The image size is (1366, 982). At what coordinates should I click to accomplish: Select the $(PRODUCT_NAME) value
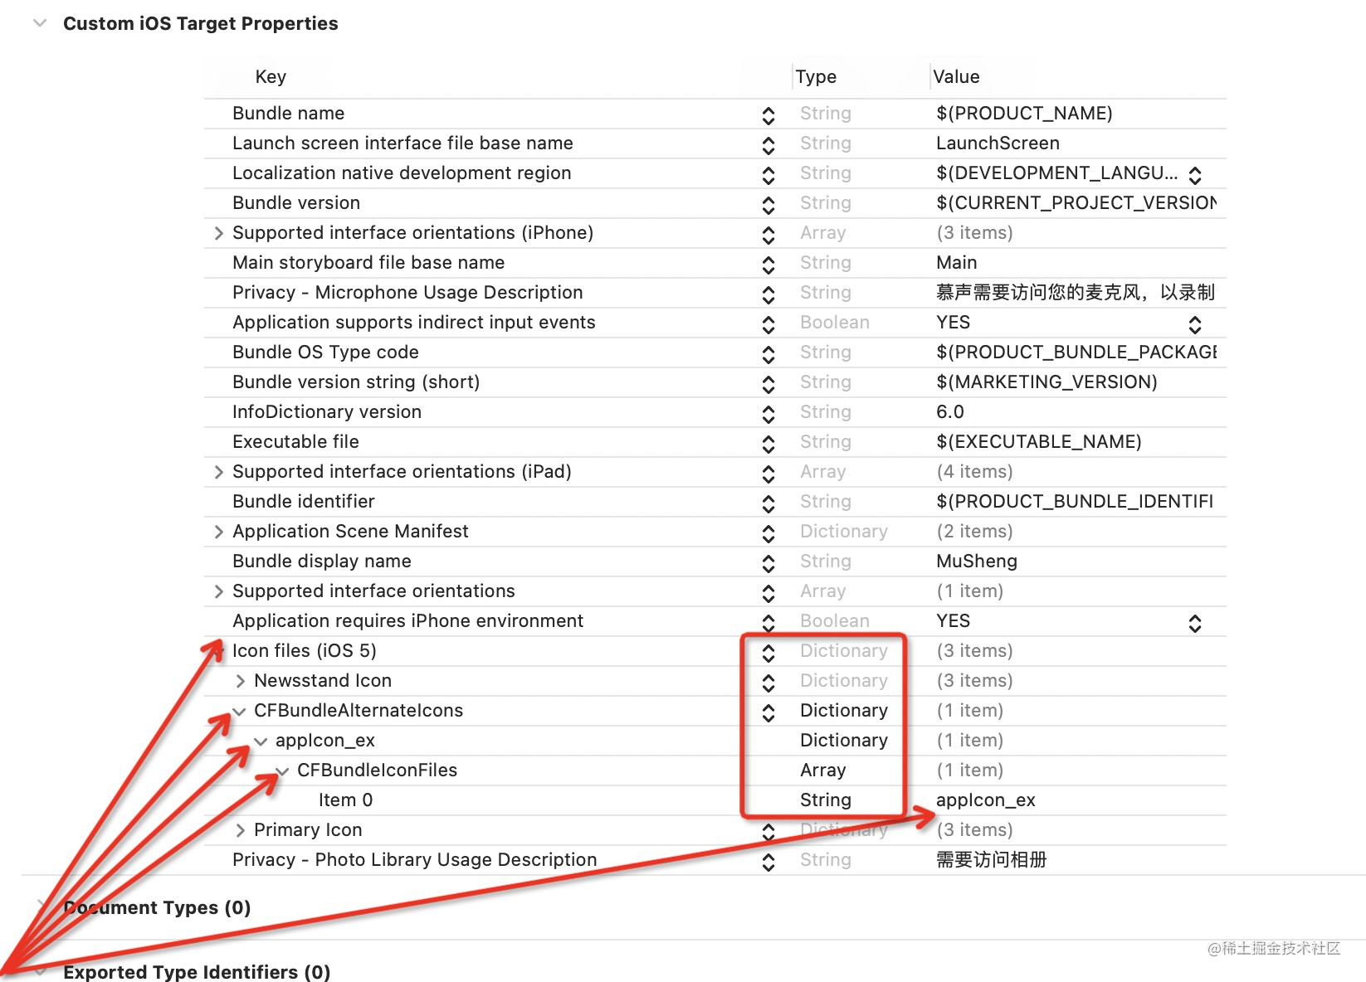1024,114
